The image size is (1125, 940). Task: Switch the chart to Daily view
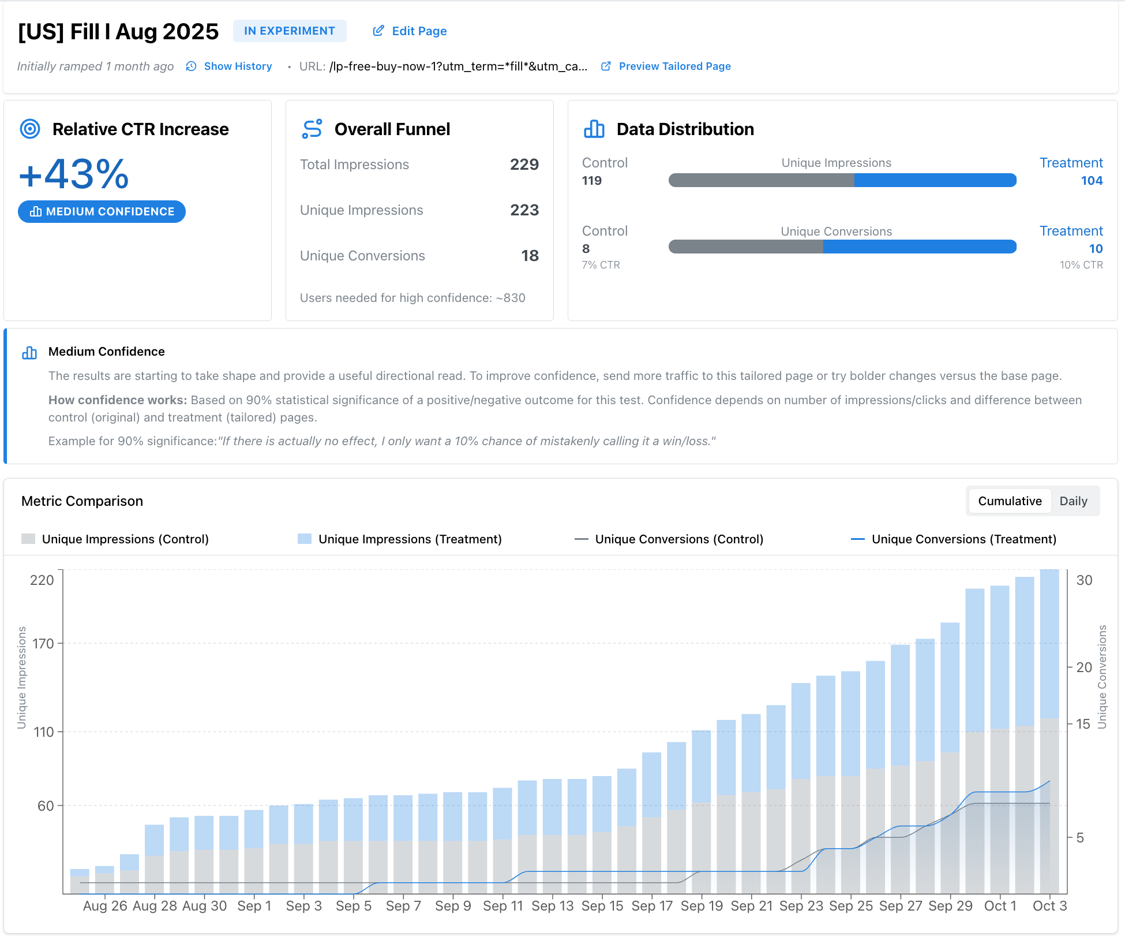point(1074,501)
